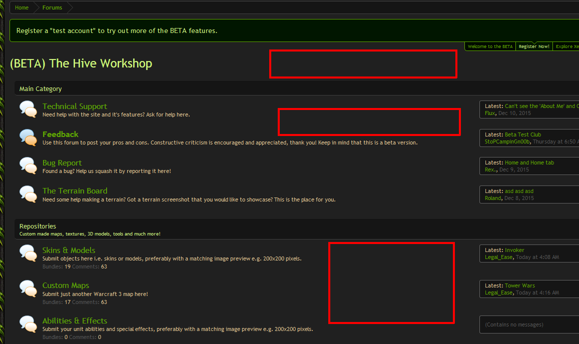The height and width of the screenshot is (344, 579).
Task: Click "Dec 8, 2015" date in Terrain Board row
Action: (519, 198)
